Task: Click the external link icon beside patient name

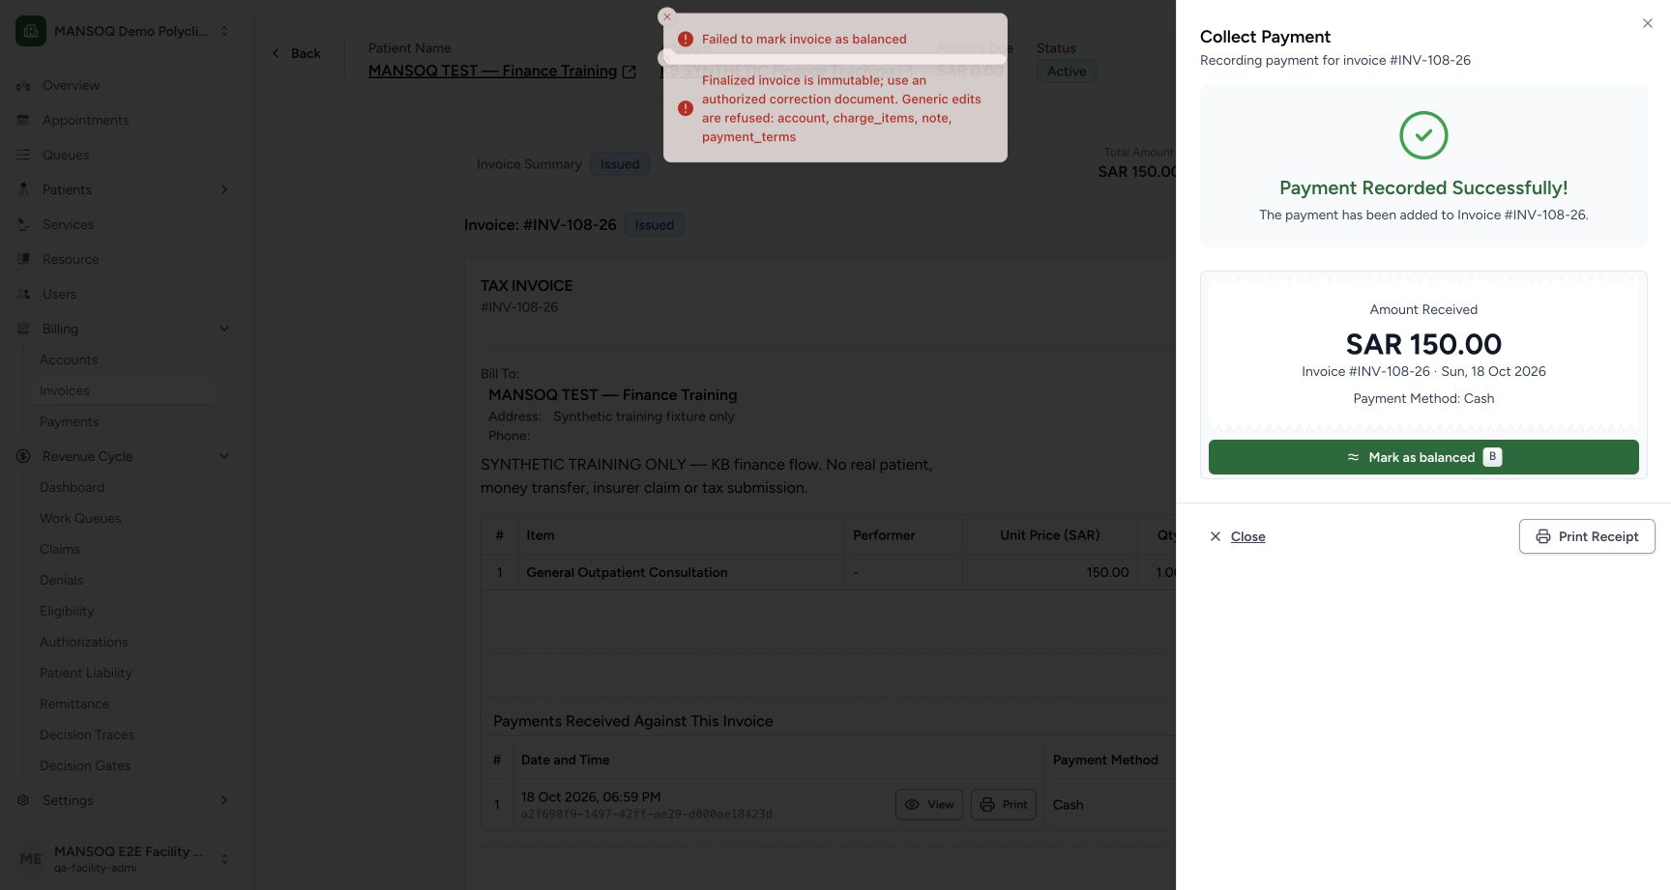Action: [x=630, y=72]
